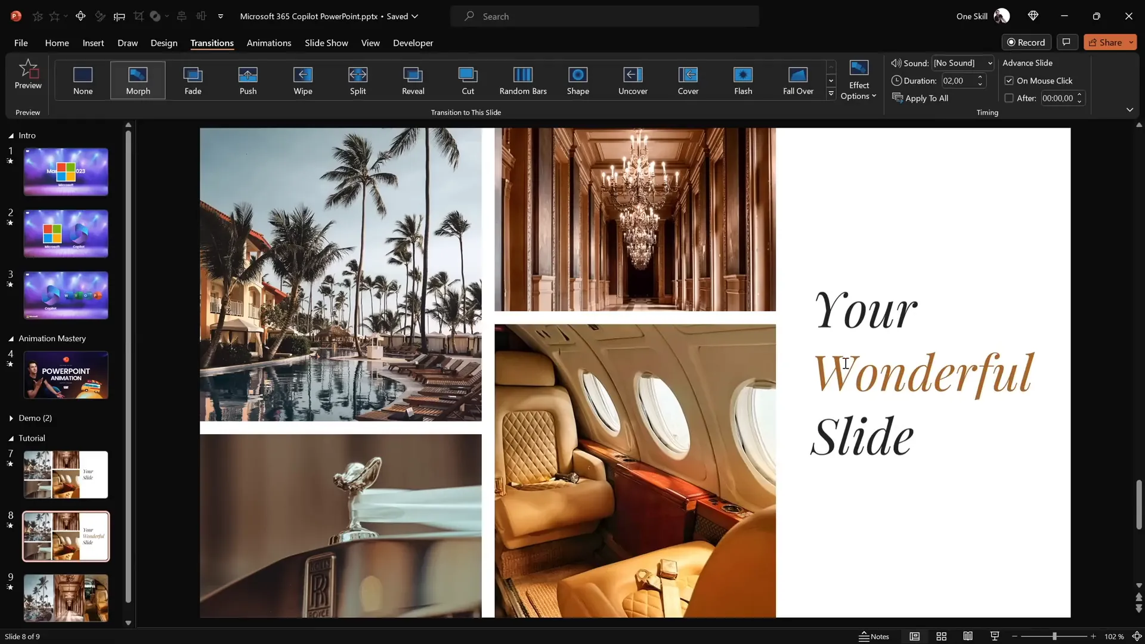Apply the Fall Over transition
1145x644 pixels.
[x=798, y=80]
